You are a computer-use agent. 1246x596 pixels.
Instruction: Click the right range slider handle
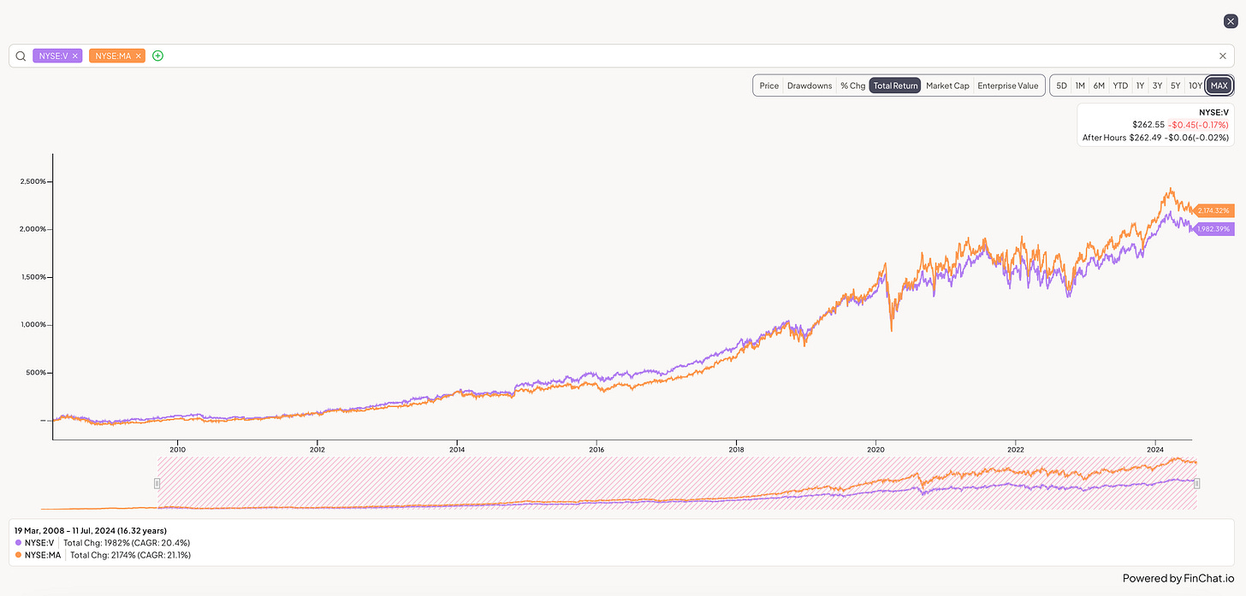[x=1196, y=483]
